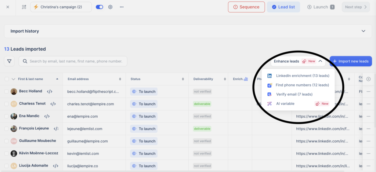Check the select-all leads checkbox
Viewport: 376px width, 172px height.
pos(7,79)
